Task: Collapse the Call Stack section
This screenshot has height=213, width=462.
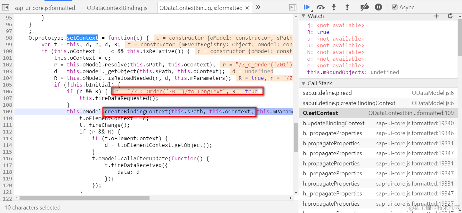Action: (x=304, y=83)
